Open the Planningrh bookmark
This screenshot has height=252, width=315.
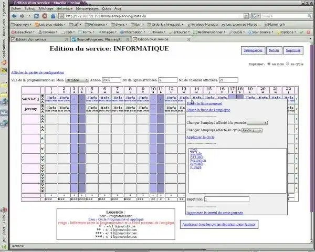(275, 25)
